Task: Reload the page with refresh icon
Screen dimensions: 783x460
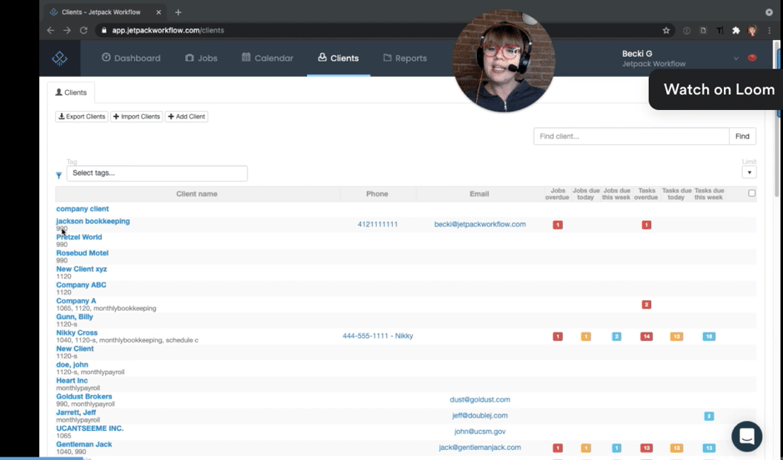Action: tap(83, 31)
